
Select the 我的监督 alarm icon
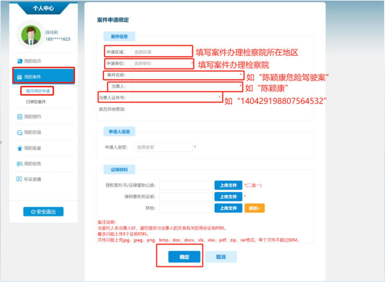[20, 148]
